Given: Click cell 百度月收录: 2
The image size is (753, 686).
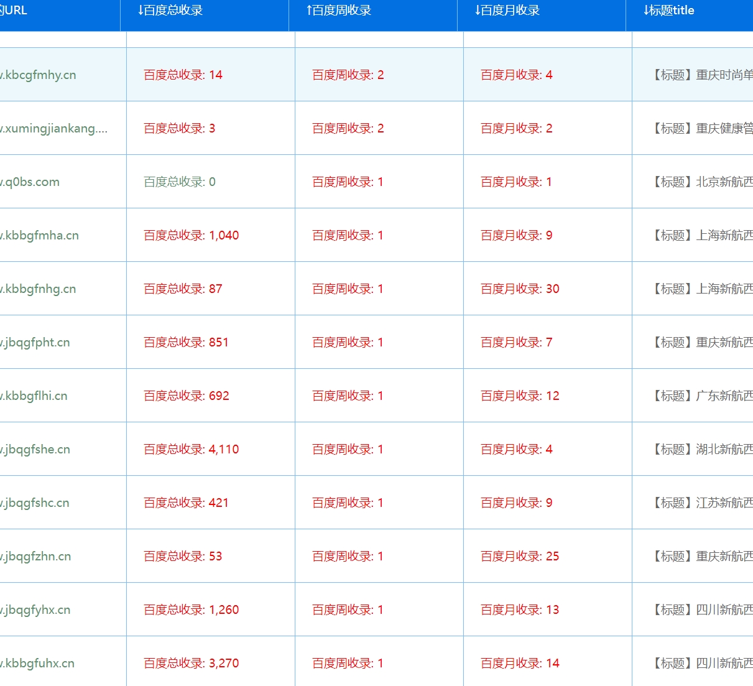Looking at the screenshot, I should tap(517, 128).
